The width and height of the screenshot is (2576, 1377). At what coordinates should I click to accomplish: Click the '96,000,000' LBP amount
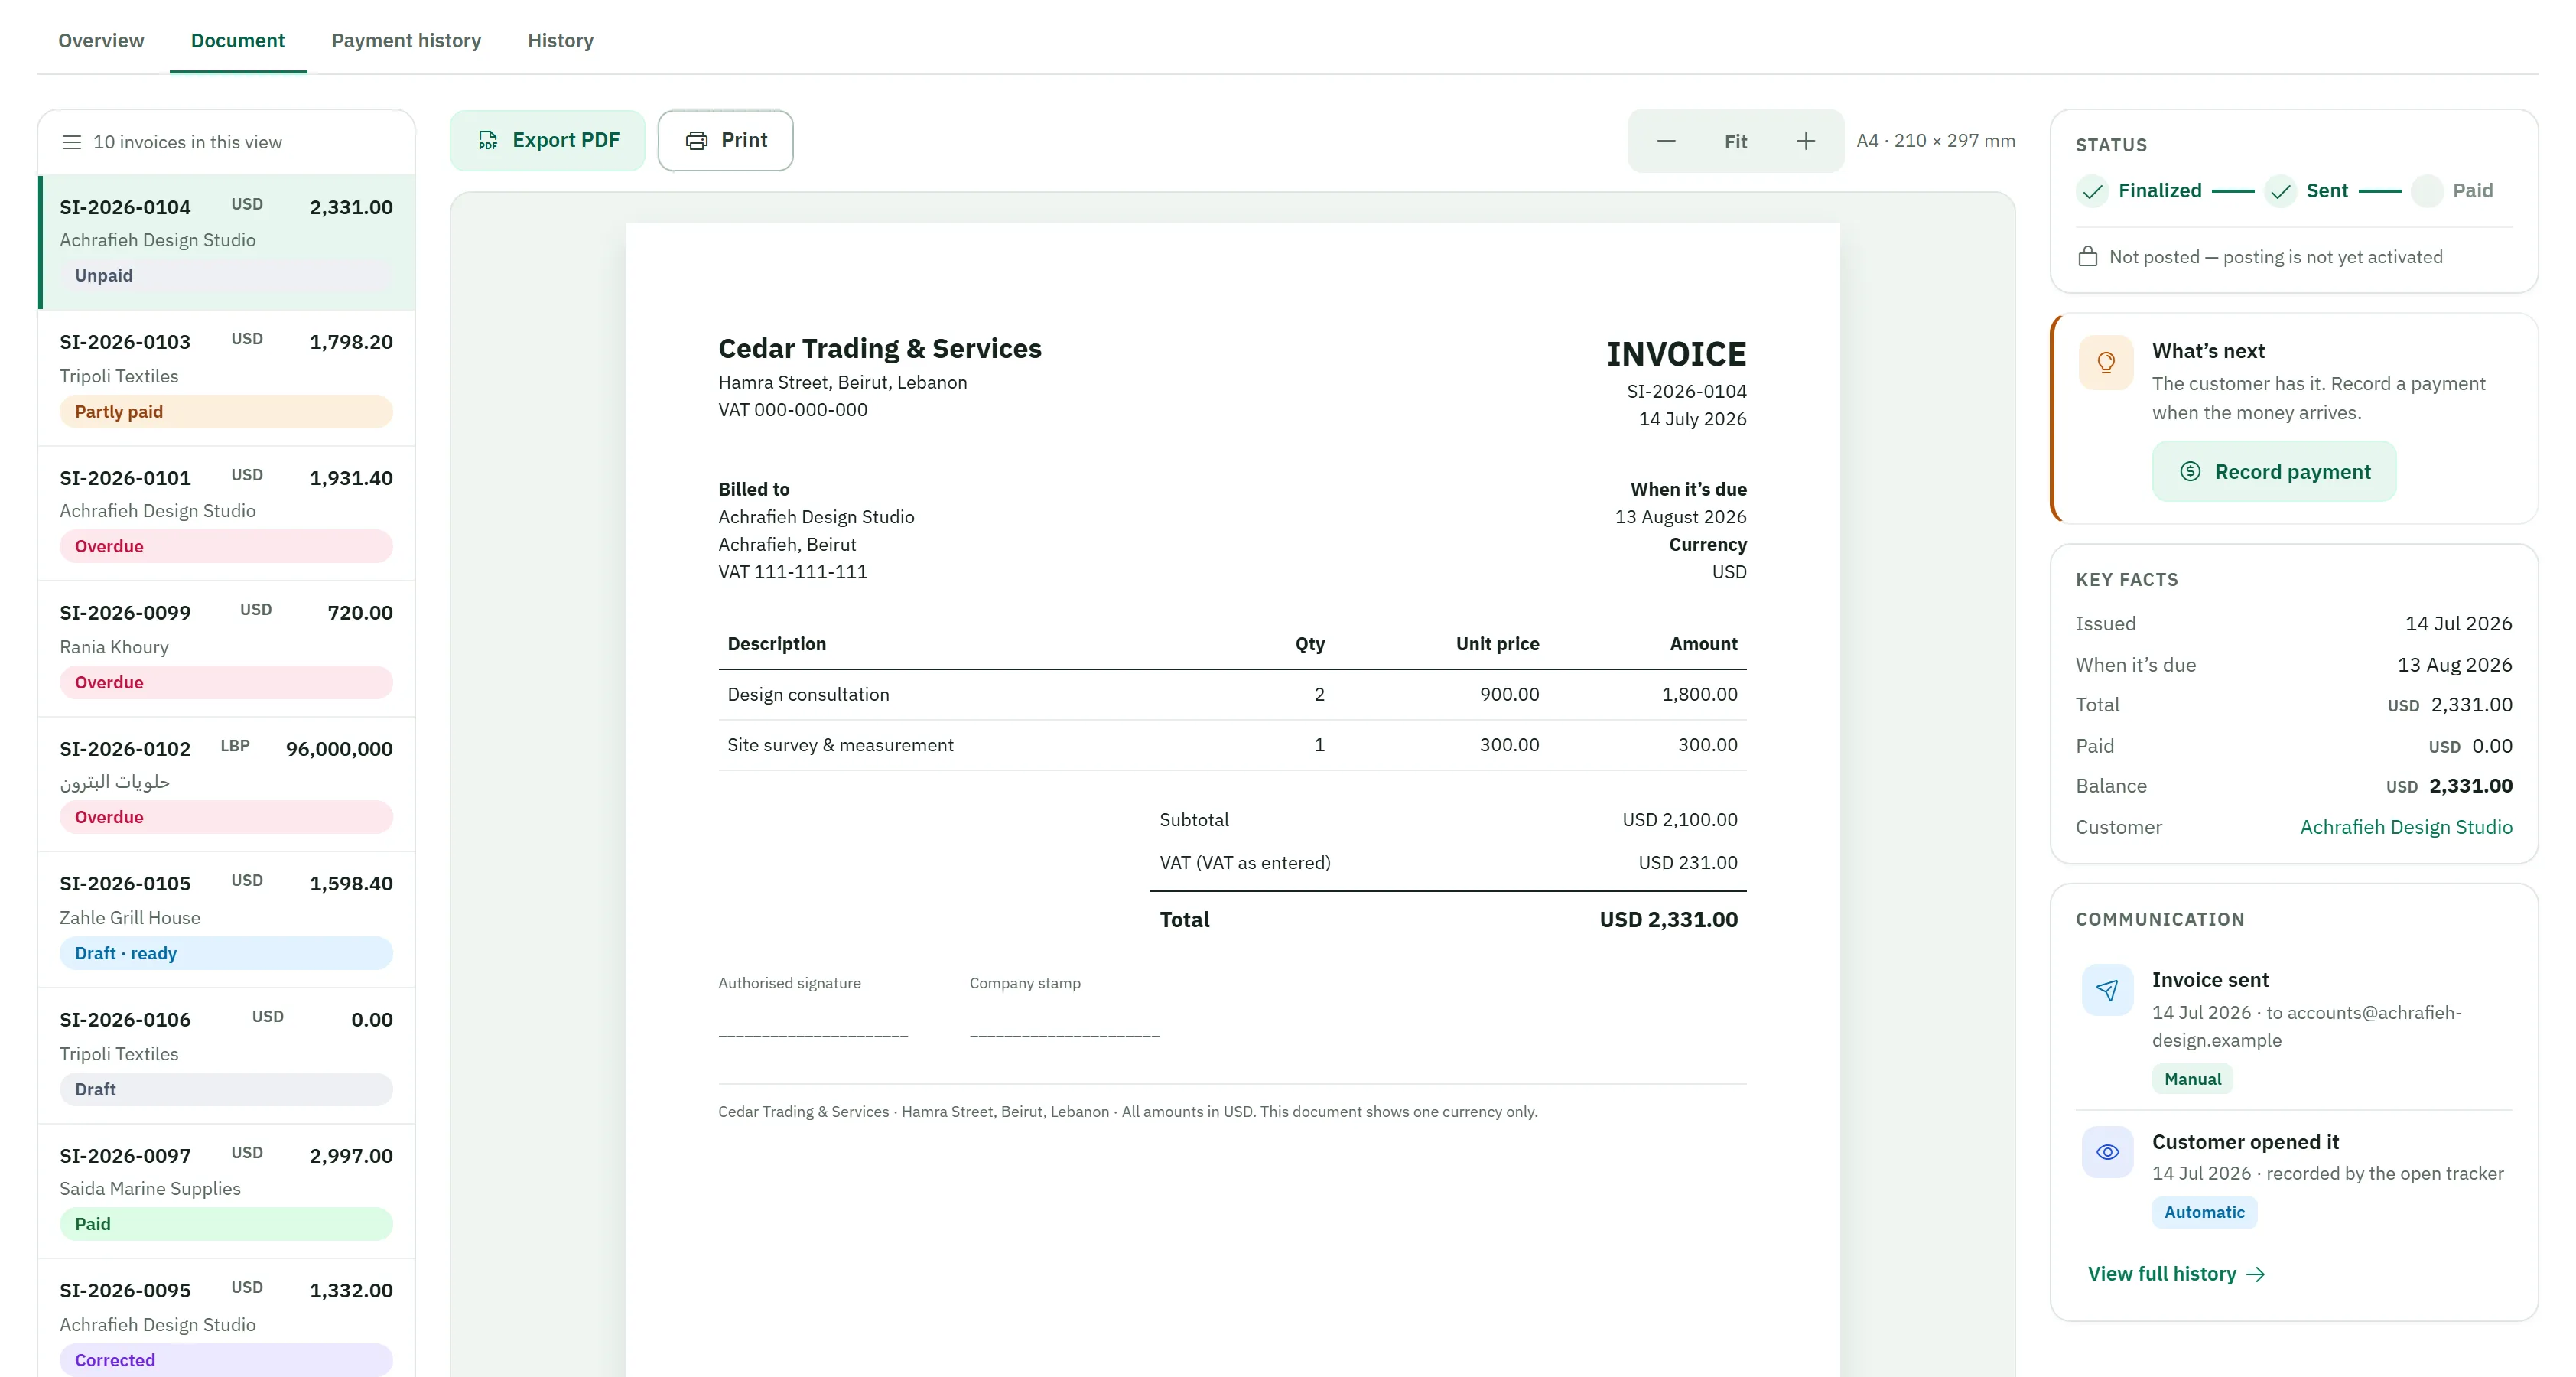pyautogui.click(x=339, y=749)
